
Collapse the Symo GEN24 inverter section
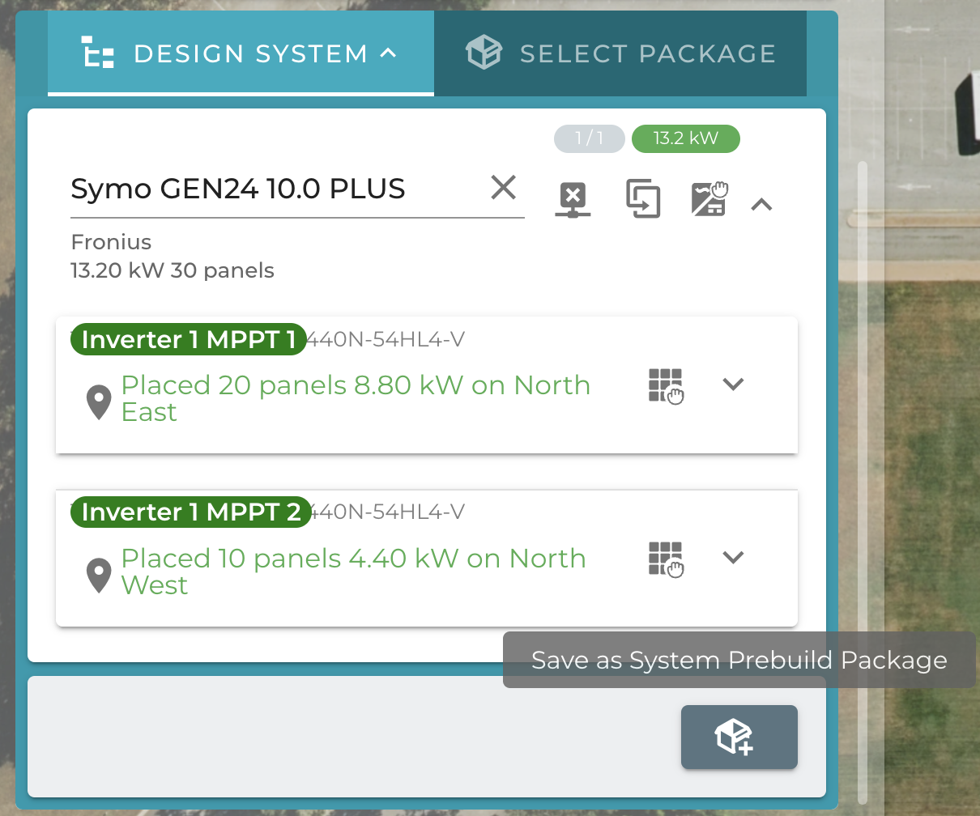761,205
